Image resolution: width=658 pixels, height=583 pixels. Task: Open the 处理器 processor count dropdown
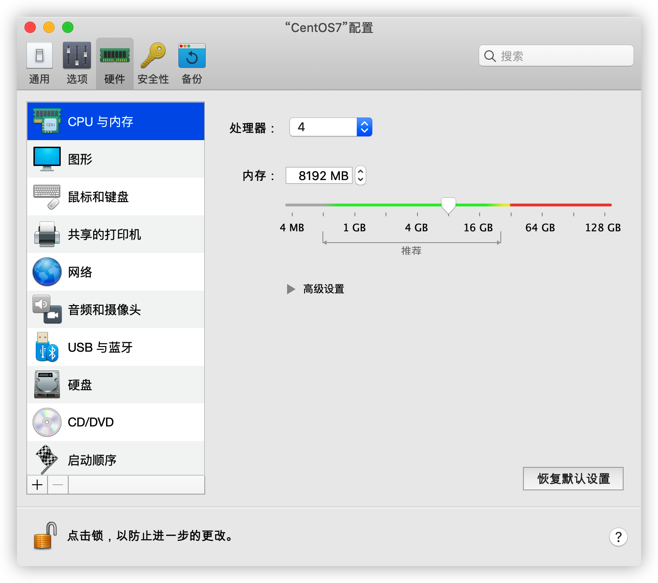331,127
